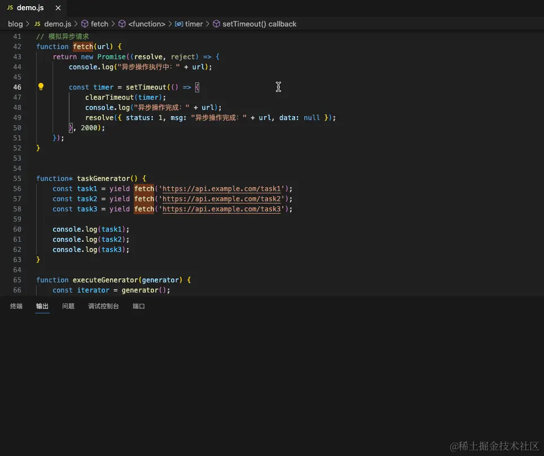544x456 pixels.
Task: Open the fetch breadcrumb symbol
Action: (99, 24)
